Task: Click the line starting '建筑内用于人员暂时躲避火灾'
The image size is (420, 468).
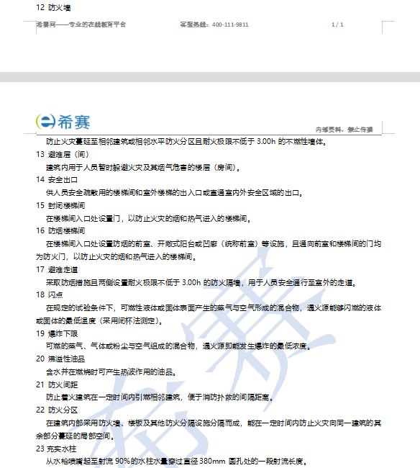Action: [x=143, y=168]
